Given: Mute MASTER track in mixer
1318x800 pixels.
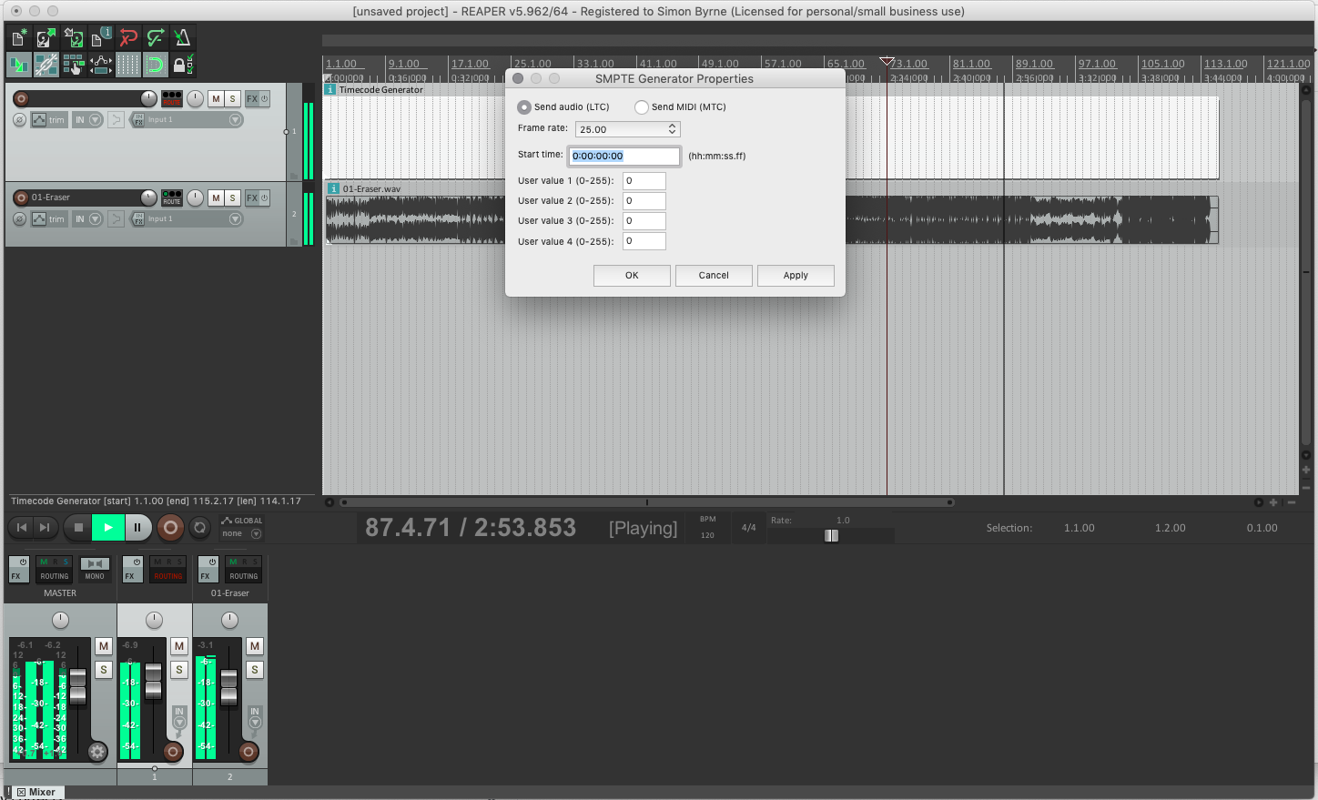Looking at the screenshot, I should [x=104, y=645].
